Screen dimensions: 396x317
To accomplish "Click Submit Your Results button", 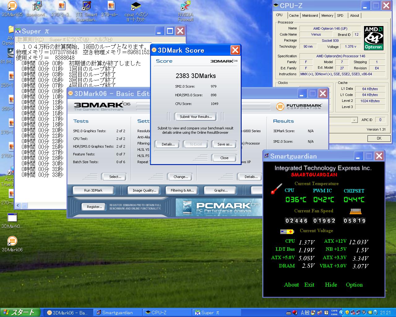I will (x=196, y=117).
